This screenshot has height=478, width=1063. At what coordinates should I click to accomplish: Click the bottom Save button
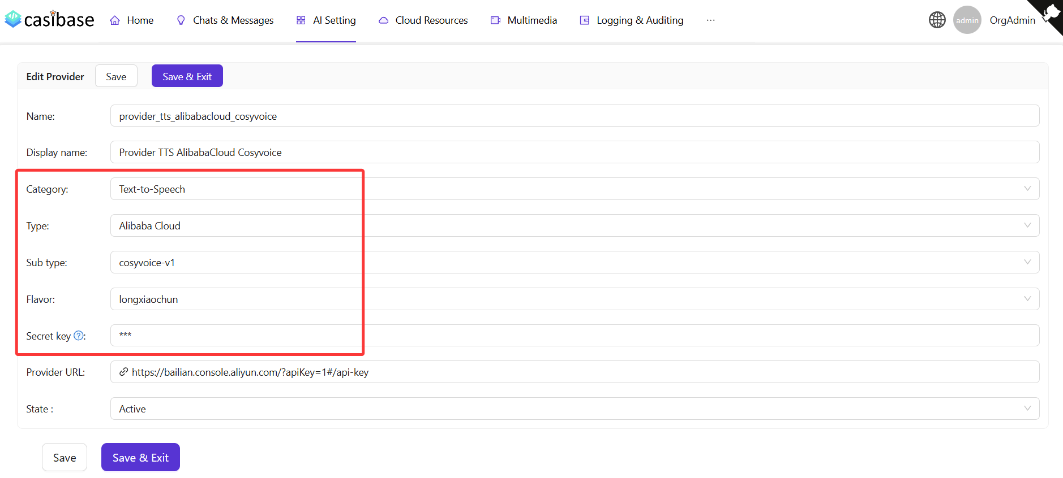65,457
